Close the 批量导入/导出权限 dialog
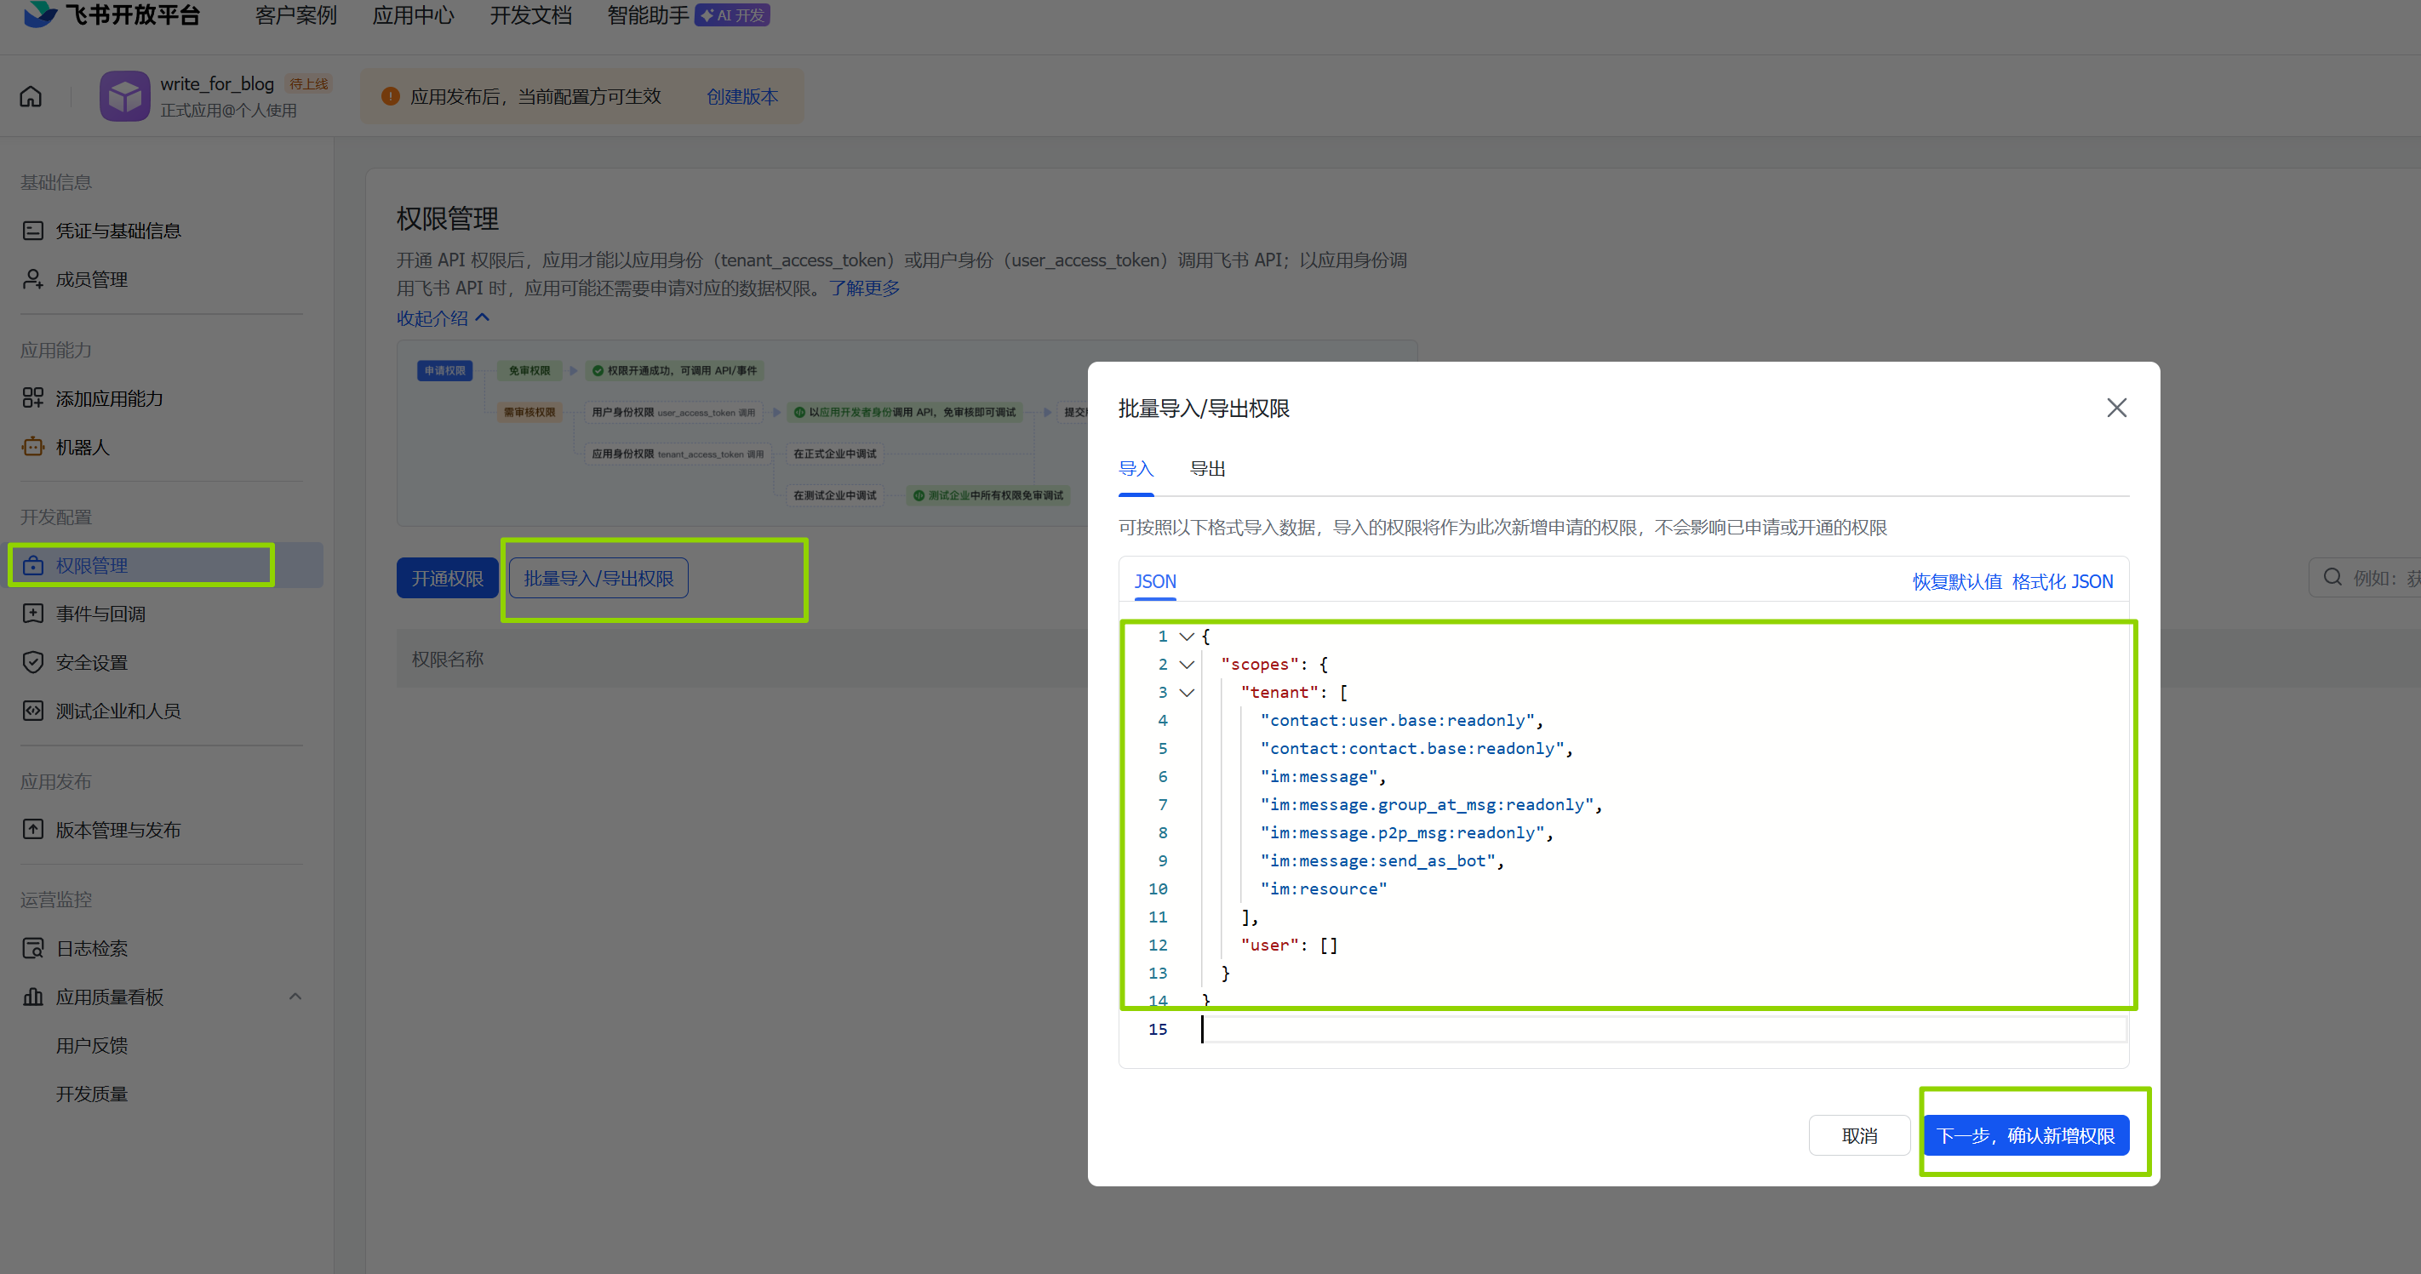The width and height of the screenshot is (2421, 1274). tap(2116, 408)
